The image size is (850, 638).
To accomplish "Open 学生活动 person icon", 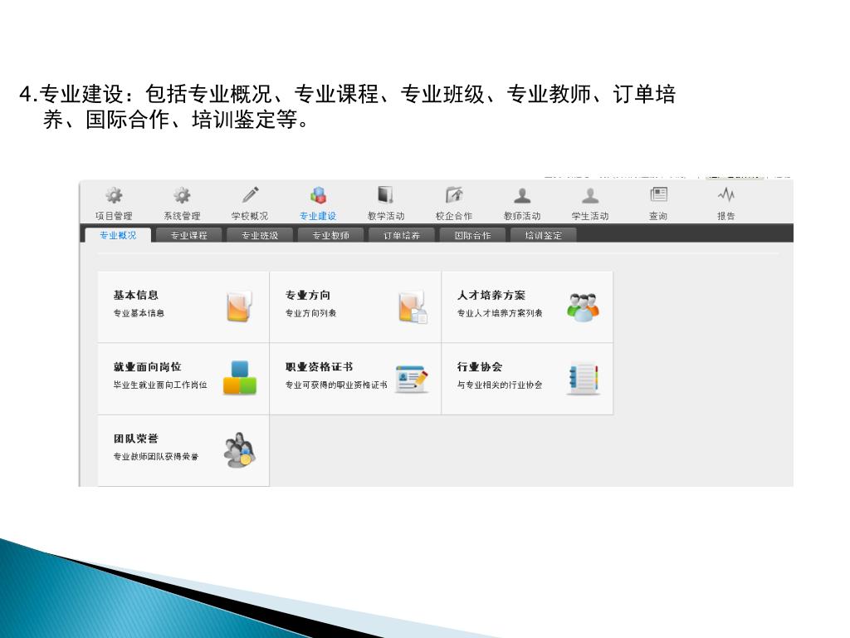I will 590,194.
